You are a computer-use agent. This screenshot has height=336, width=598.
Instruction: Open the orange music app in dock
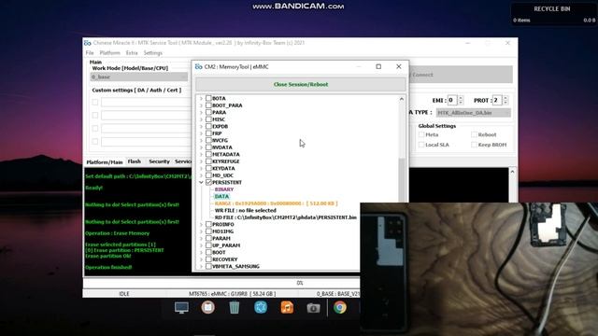[x=287, y=307]
